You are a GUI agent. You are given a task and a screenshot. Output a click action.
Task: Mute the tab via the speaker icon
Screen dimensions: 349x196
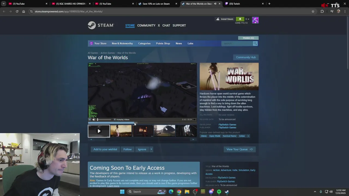pos(215,4)
